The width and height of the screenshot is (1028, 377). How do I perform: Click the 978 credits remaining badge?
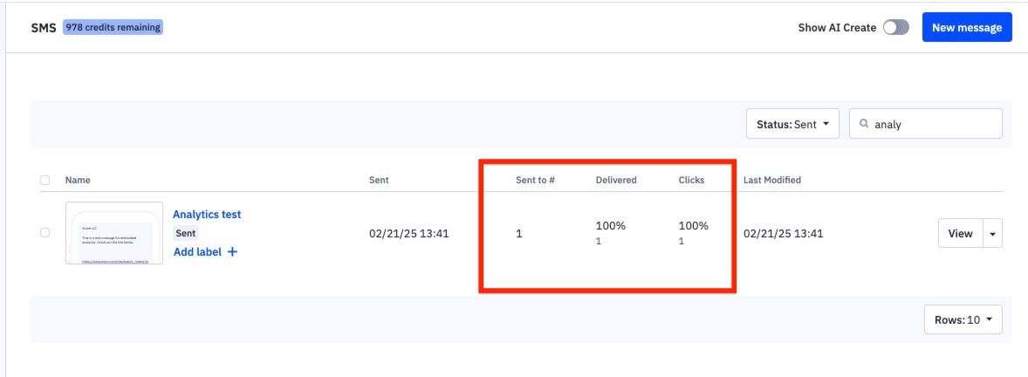[x=113, y=28]
